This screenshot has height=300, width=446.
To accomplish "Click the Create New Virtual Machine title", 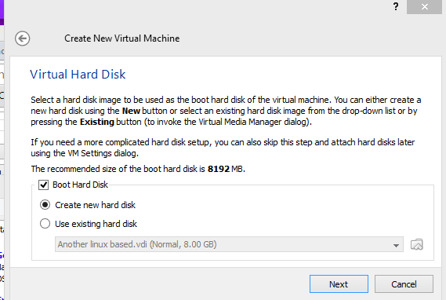I will (122, 38).
